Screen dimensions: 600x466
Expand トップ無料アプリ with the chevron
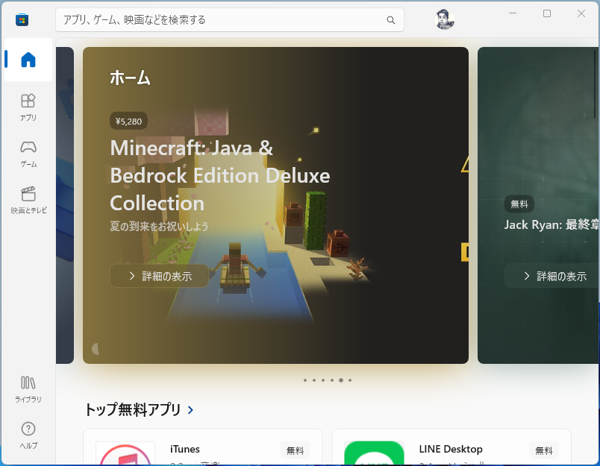pyautogui.click(x=190, y=410)
